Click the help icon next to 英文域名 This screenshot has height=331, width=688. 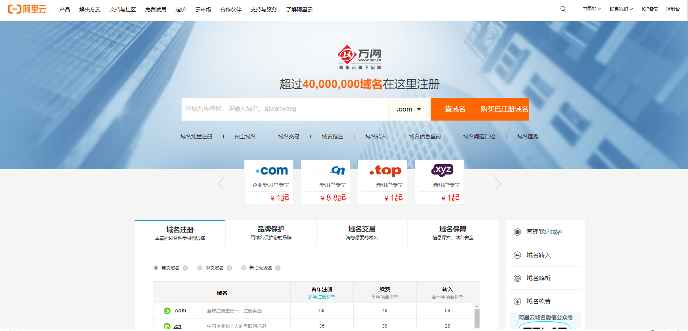point(185,268)
